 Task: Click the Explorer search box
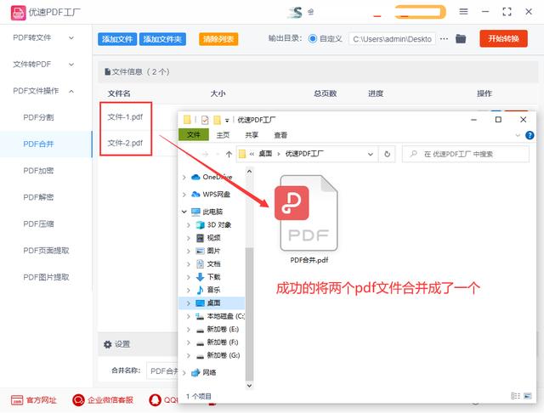point(466,154)
